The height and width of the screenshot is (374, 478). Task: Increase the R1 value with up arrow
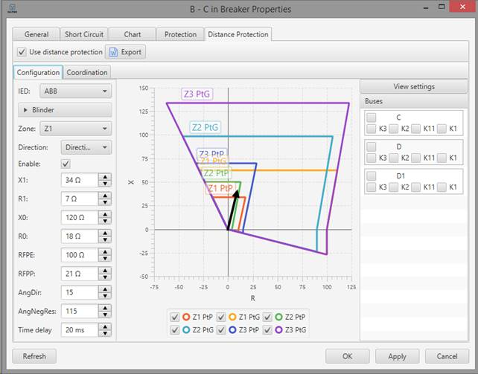105,196
